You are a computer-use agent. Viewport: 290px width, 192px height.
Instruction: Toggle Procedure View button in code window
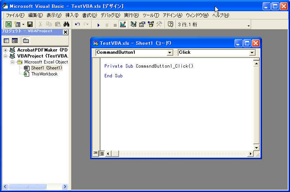[95, 153]
